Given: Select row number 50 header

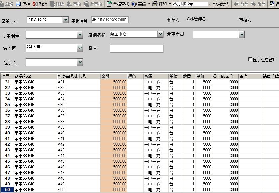Looking at the screenshot, I should [7, 190].
